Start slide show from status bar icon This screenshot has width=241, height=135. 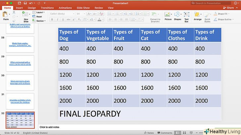(191, 133)
